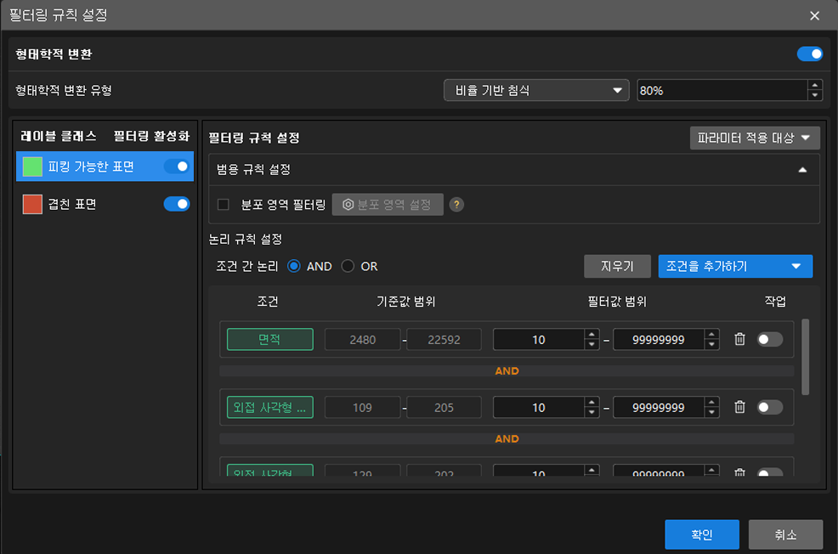838x554 pixels.
Task: Click the 필터값 범위 column header
Action: 617,302
